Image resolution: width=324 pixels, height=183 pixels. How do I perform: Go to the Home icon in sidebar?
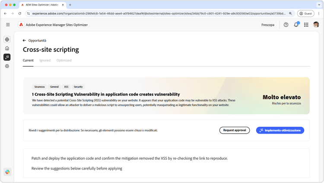point(7,48)
